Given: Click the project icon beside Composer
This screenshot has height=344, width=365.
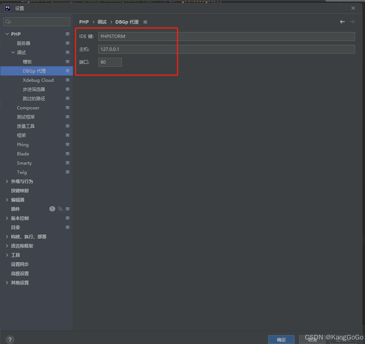Looking at the screenshot, I should pyautogui.click(x=67, y=108).
